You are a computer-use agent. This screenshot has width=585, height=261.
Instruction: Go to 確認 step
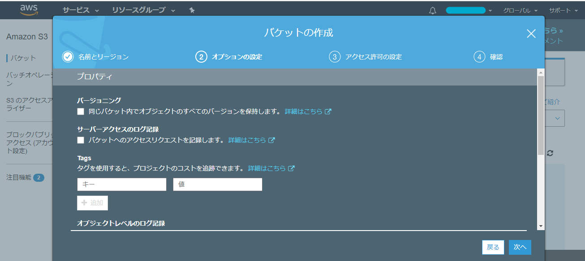pyautogui.click(x=496, y=57)
